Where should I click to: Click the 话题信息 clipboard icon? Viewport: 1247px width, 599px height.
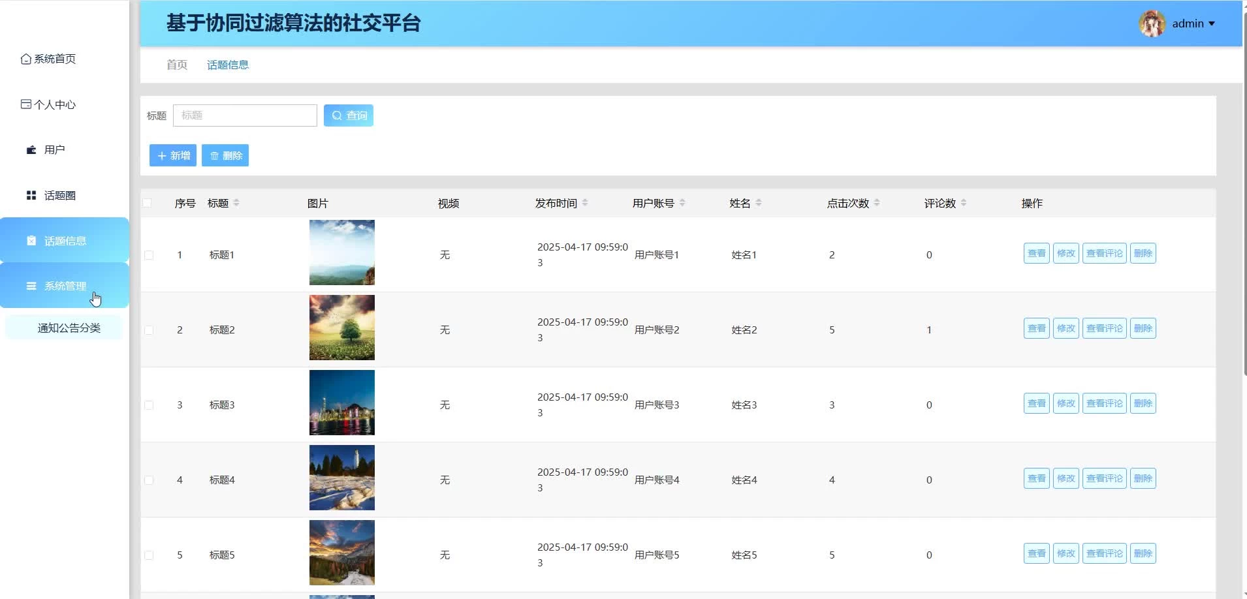31,241
